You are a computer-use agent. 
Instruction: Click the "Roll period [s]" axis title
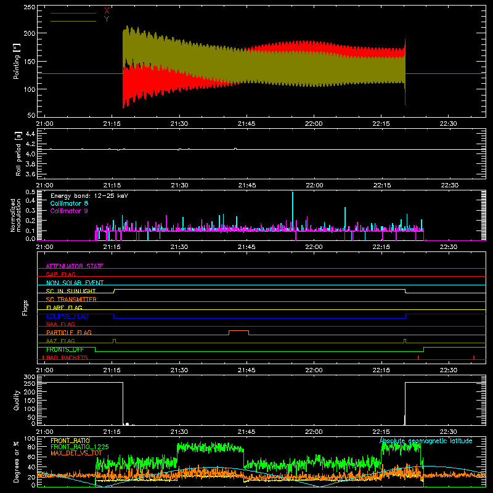pyautogui.click(x=18, y=153)
